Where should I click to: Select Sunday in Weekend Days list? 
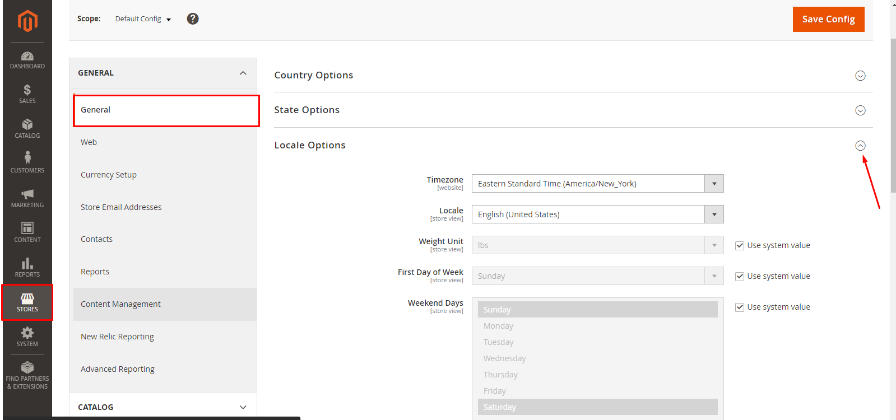pos(598,310)
